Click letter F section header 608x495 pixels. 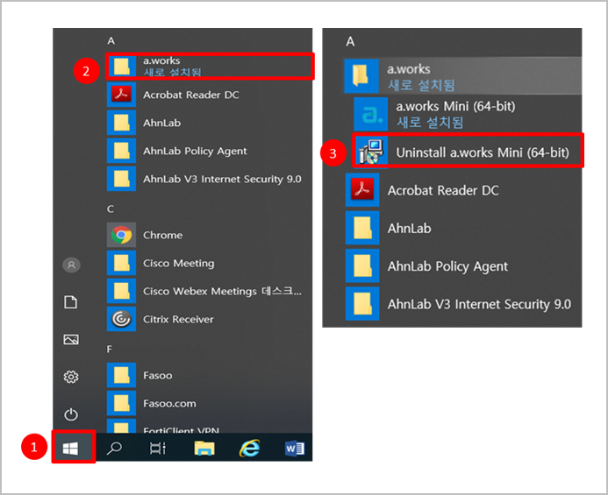pos(110,349)
